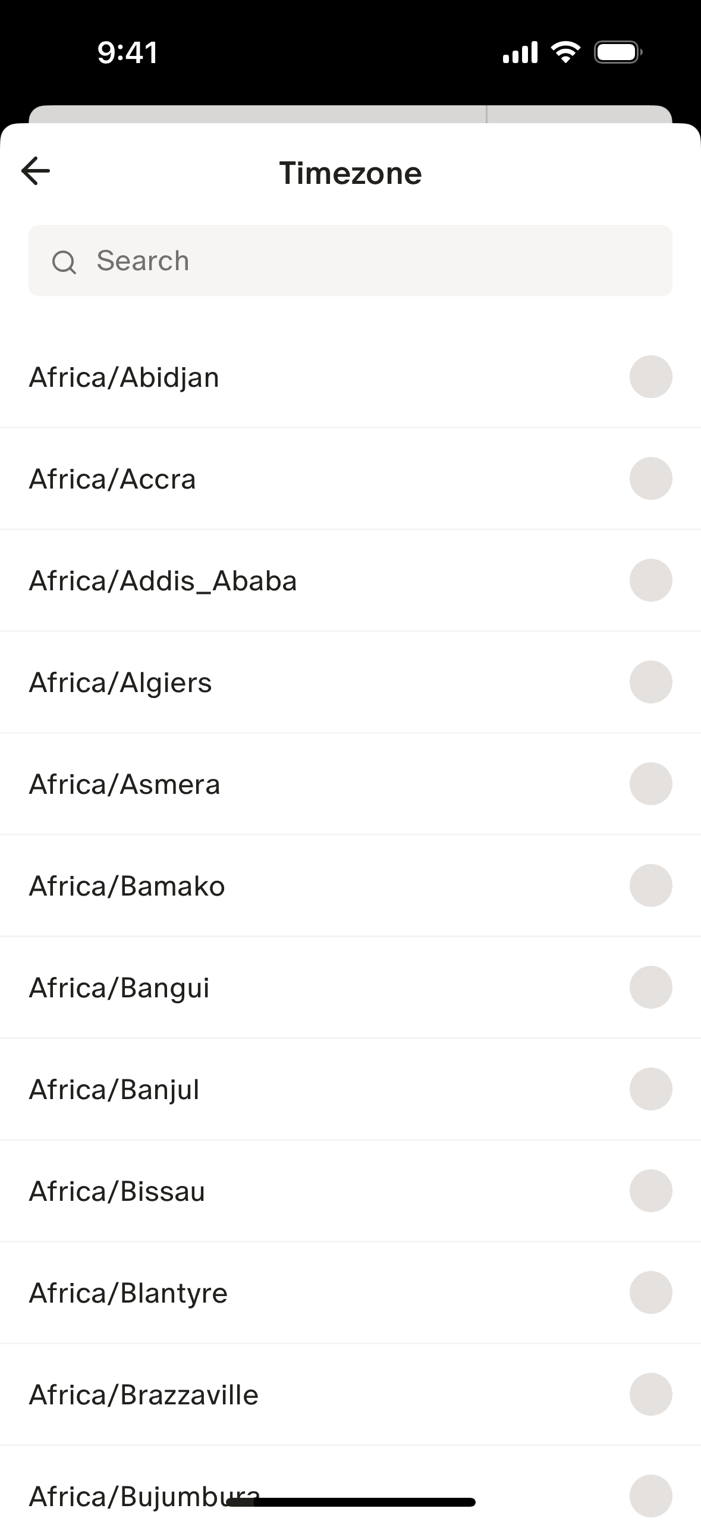Tap the cellular signal icon
701x1521 pixels.
click(520, 52)
